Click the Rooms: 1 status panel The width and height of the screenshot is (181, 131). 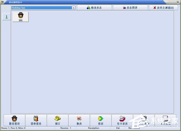(66, 128)
